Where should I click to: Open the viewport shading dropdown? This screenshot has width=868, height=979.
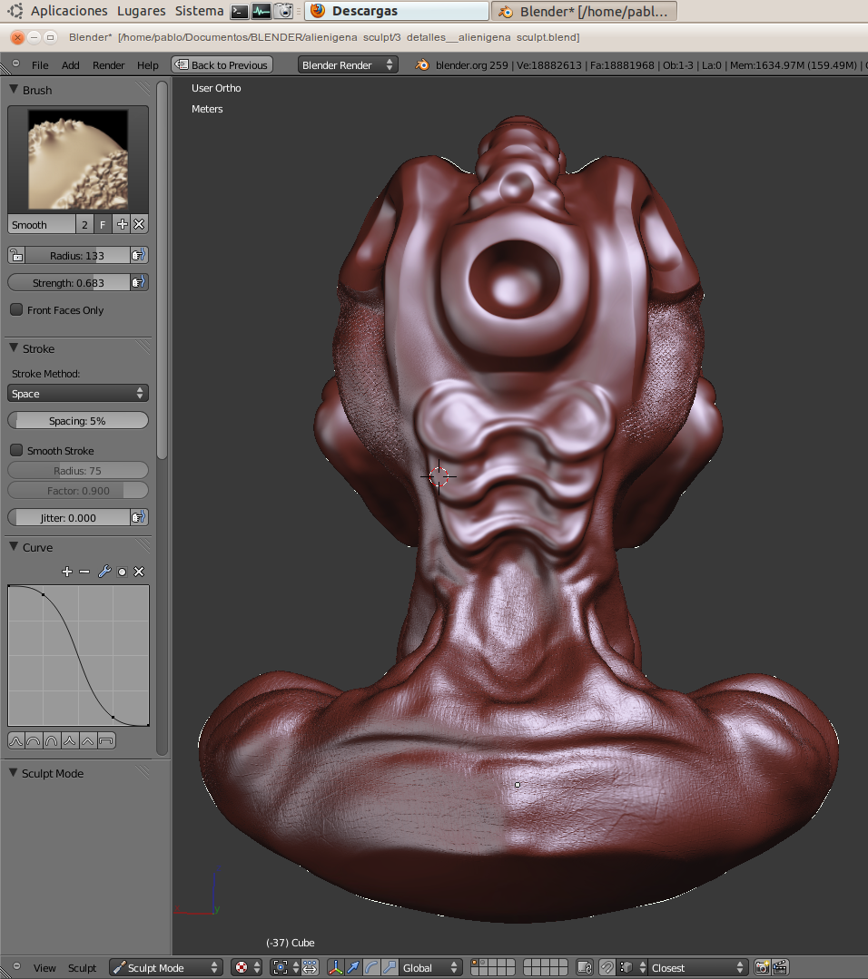(247, 968)
